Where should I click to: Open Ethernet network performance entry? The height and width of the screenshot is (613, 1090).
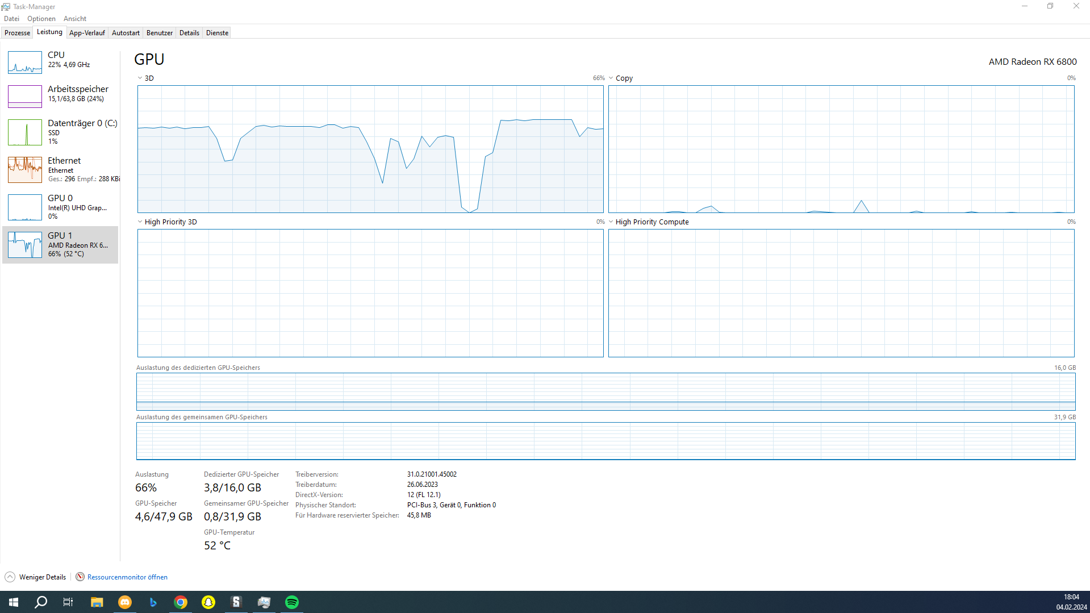[x=60, y=169]
